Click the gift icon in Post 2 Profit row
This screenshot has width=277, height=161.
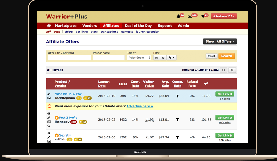click(x=49, y=114)
